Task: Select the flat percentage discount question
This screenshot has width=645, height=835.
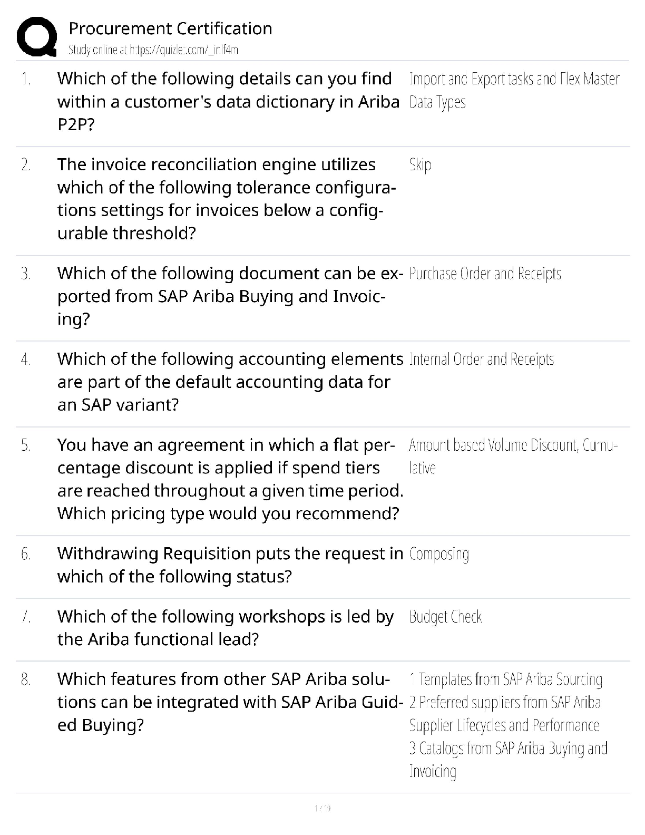Action: point(229,479)
